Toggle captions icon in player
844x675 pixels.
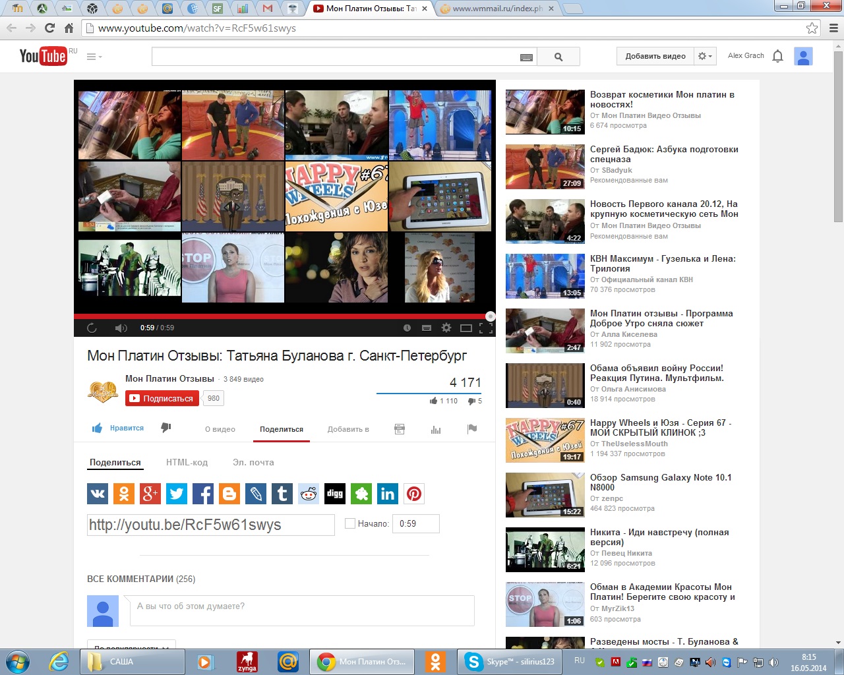pyautogui.click(x=427, y=328)
